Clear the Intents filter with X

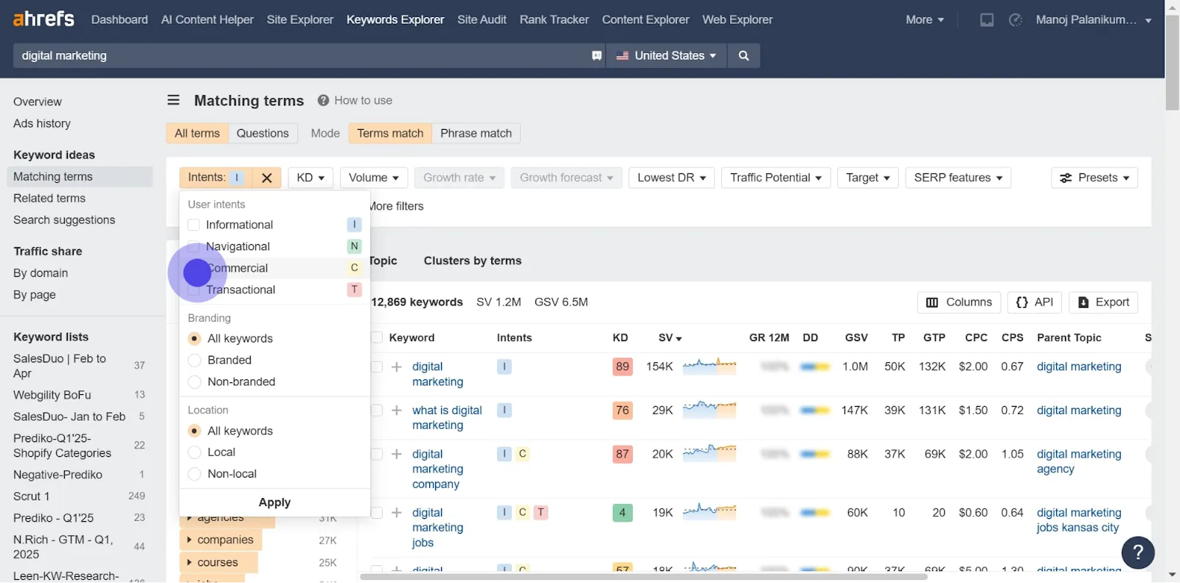(267, 178)
